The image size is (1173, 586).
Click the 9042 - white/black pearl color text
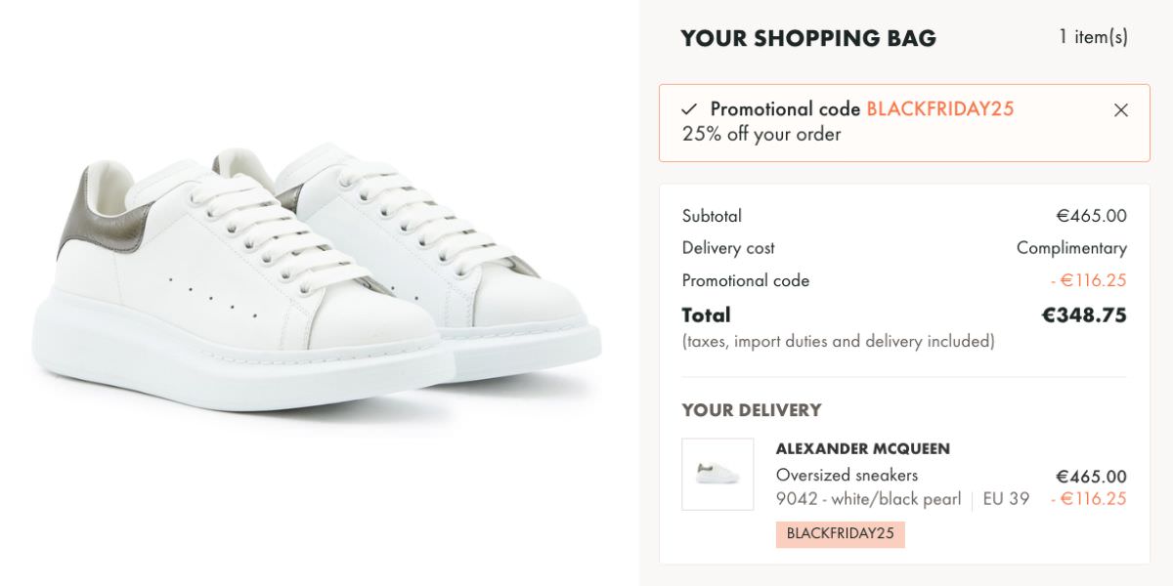pyautogui.click(x=868, y=499)
